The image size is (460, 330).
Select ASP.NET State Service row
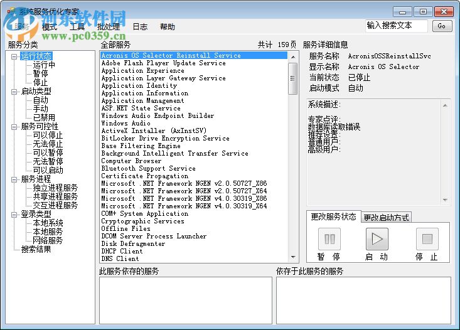tap(194, 109)
